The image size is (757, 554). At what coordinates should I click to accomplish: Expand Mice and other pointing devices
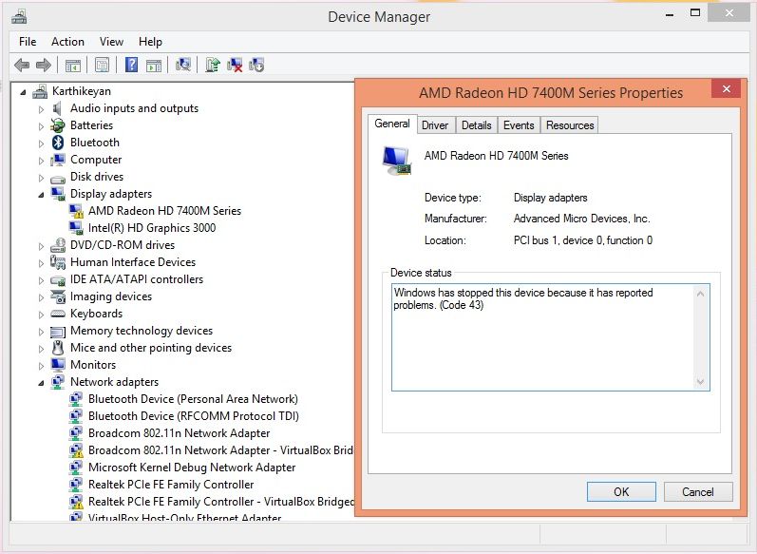[41, 349]
